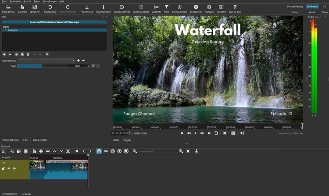Image resolution: width=329 pixels, height=196 pixels.
Task: Open the Ansicht menu
Action: coord(27,1)
